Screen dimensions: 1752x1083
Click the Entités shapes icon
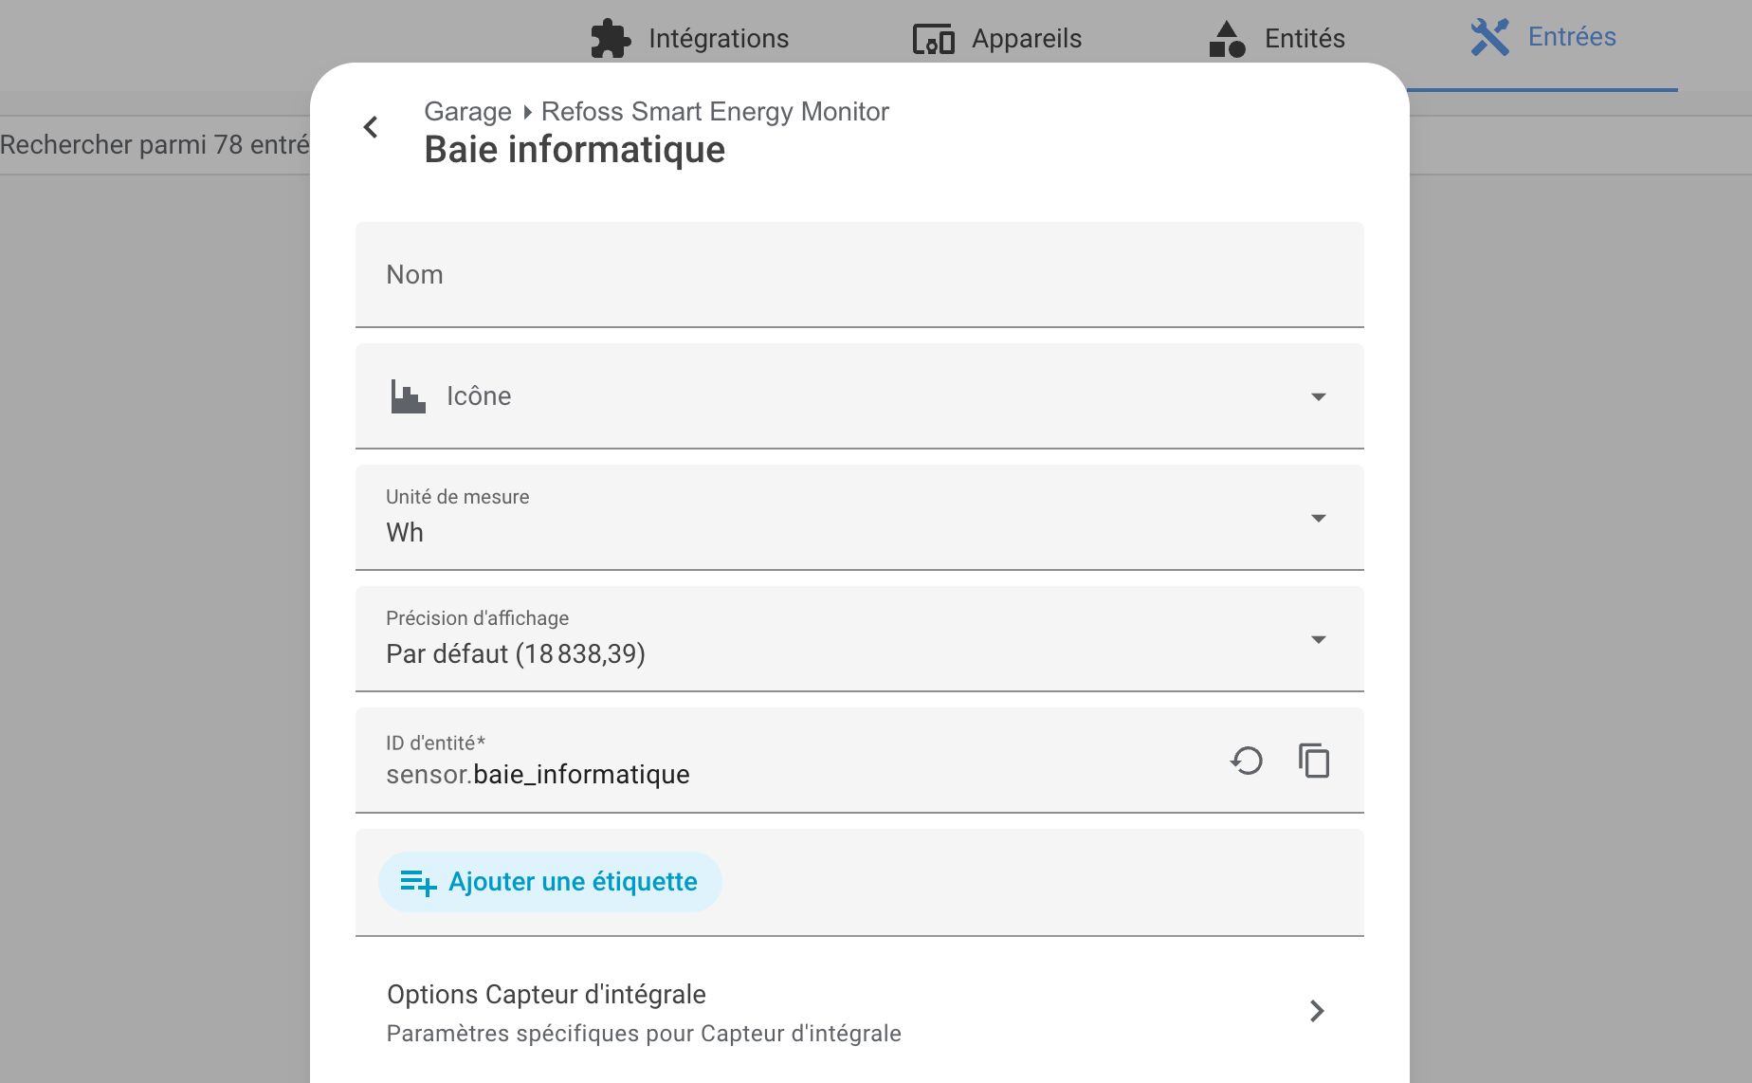[1227, 39]
